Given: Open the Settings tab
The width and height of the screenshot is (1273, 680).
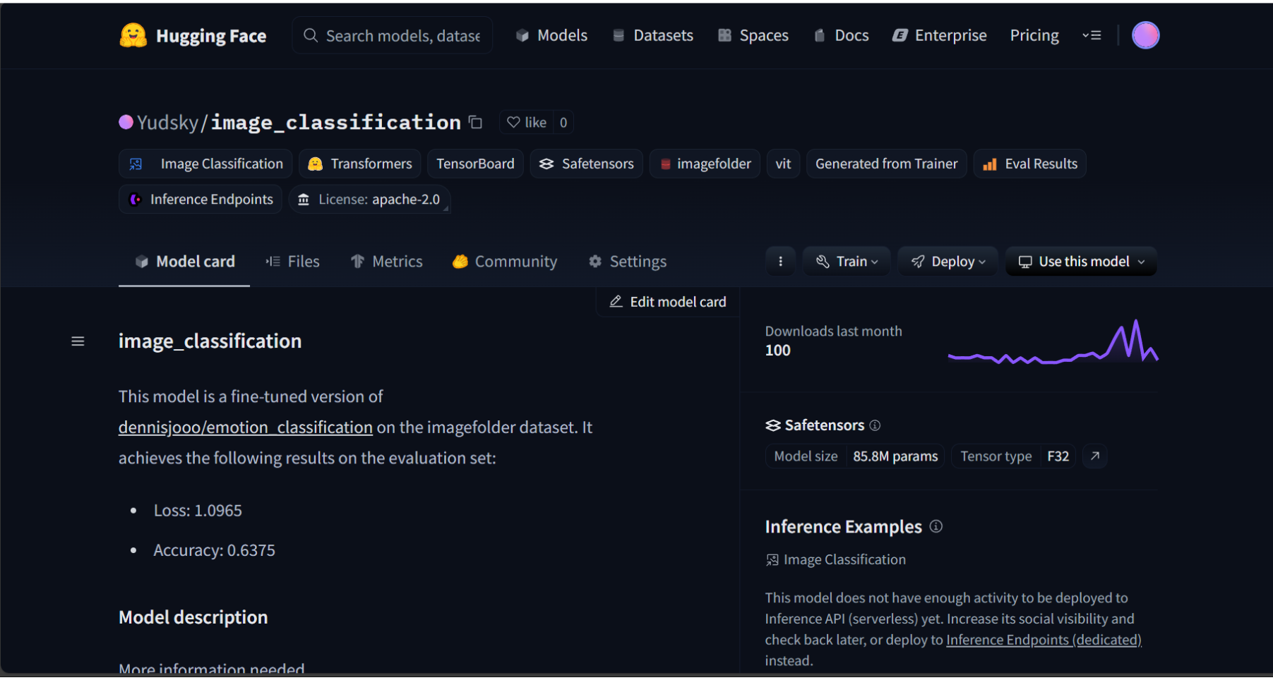Looking at the screenshot, I should coord(627,262).
